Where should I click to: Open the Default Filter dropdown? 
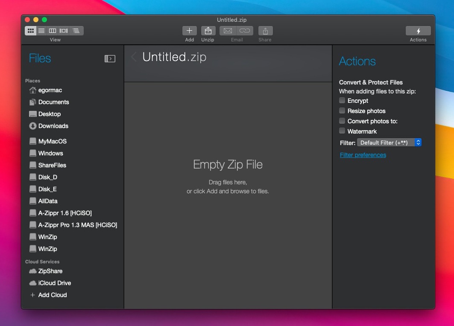389,143
